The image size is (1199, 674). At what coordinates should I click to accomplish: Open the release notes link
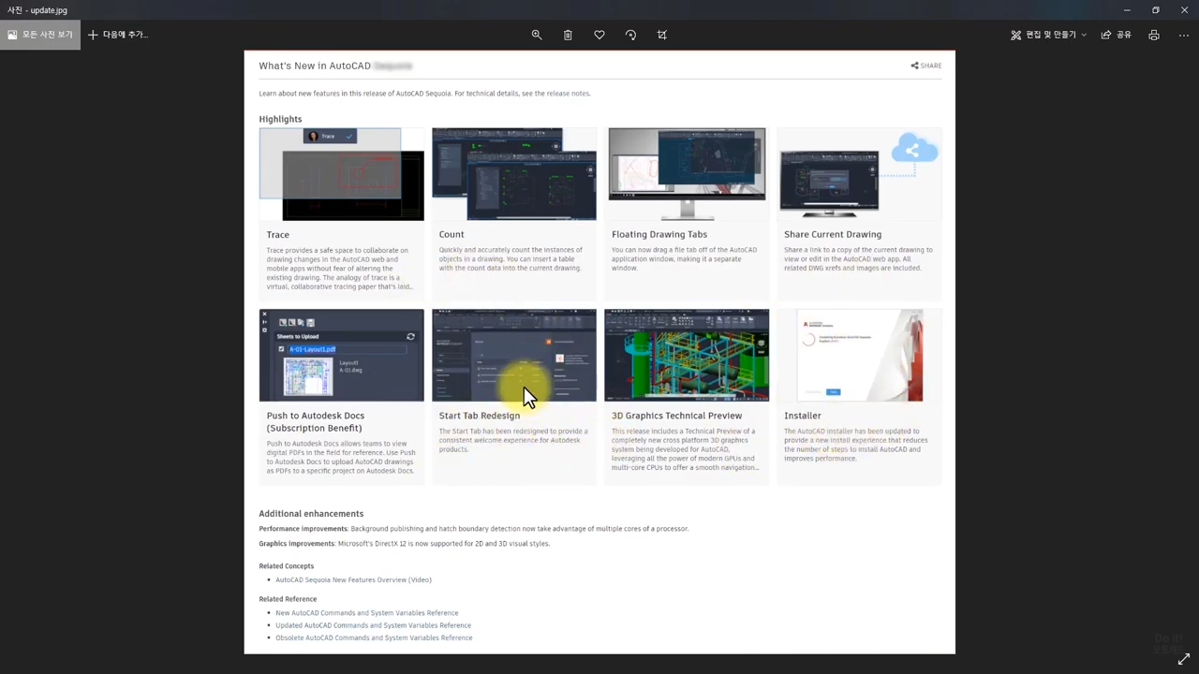pyautogui.click(x=569, y=94)
